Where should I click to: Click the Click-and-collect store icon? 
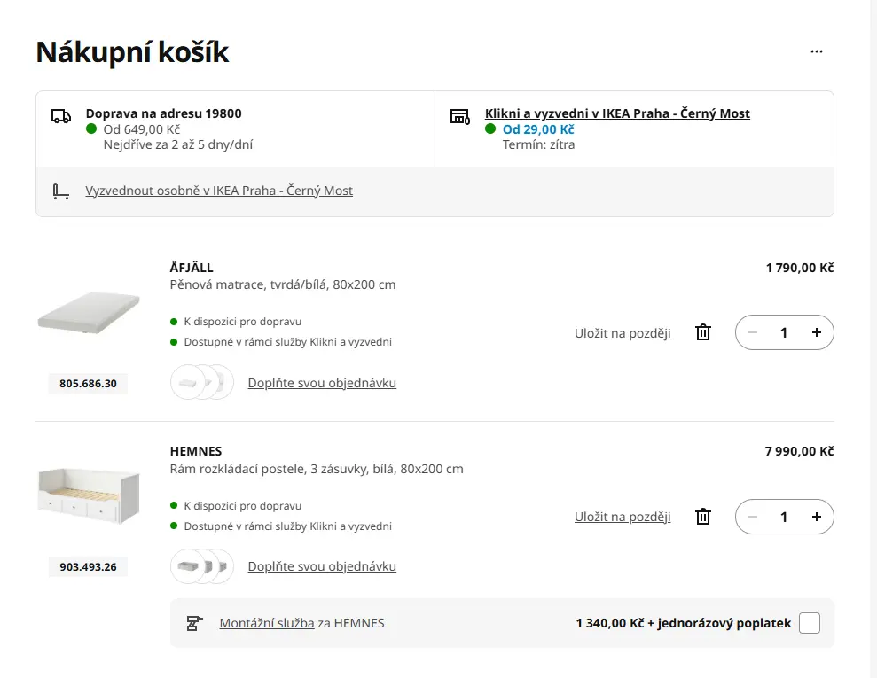[459, 116]
